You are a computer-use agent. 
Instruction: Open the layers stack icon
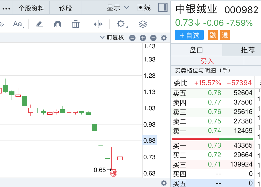coord(143,24)
